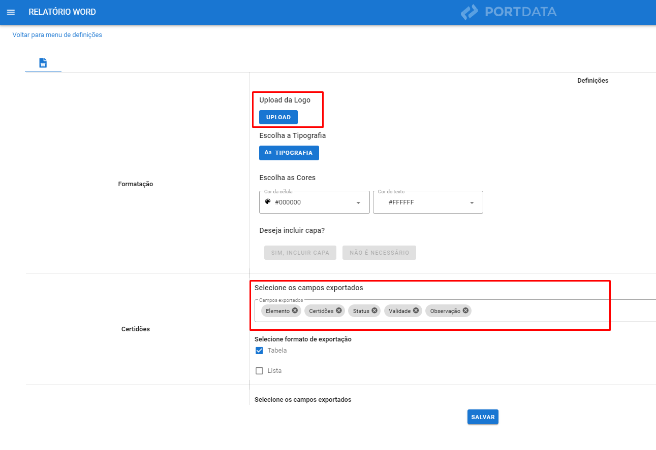Viewport: 656px width, 450px height.
Task: Click the Deseja incluir capa? label
Action: click(292, 230)
